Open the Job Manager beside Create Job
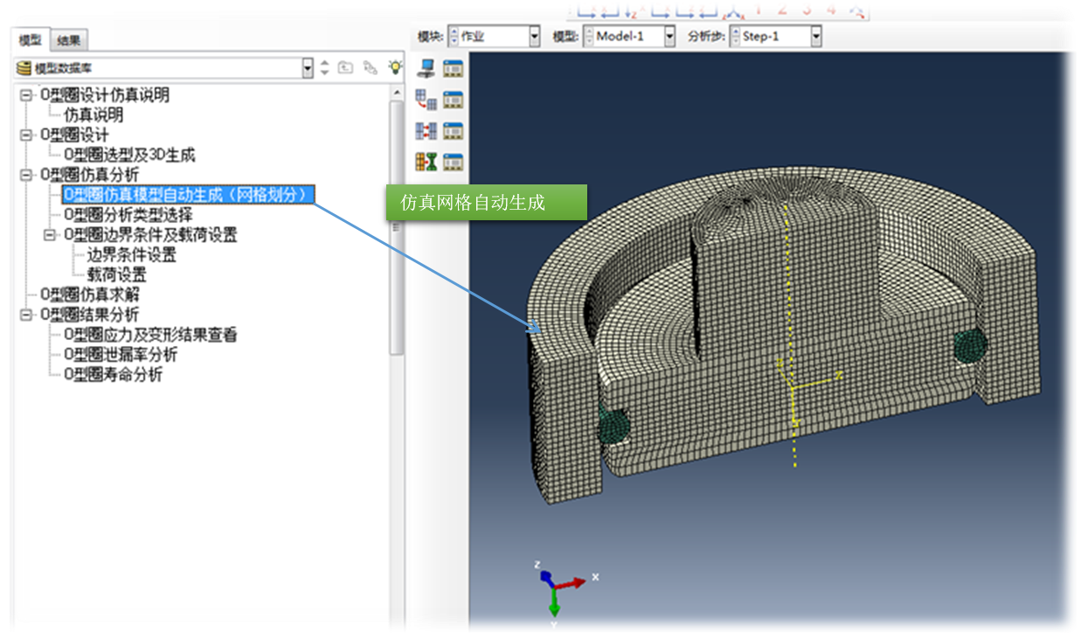Image resolution: width=1081 pixels, height=638 pixels. pyautogui.click(x=453, y=68)
